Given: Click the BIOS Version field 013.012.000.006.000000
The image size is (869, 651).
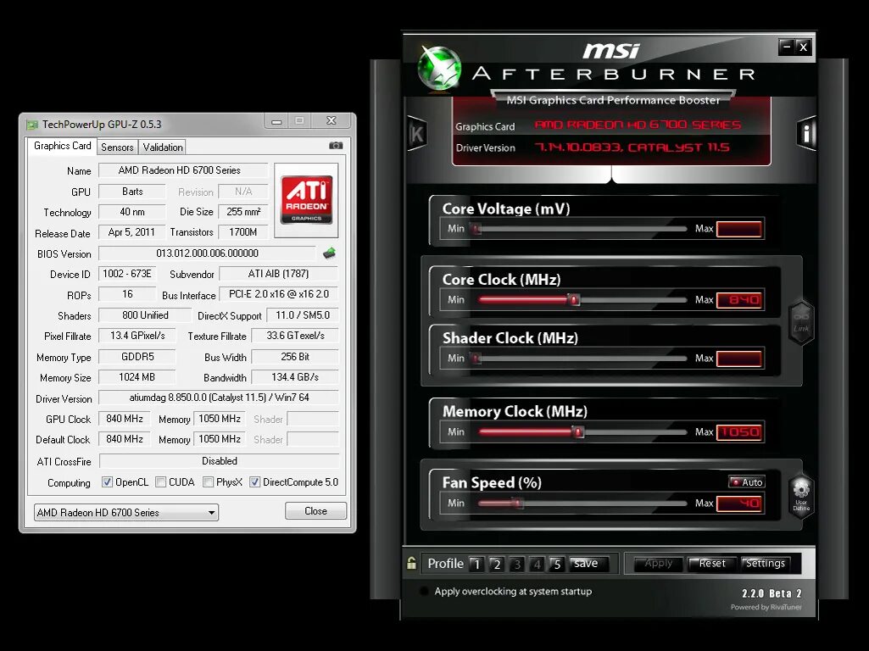Looking at the screenshot, I should (x=207, y=253).
